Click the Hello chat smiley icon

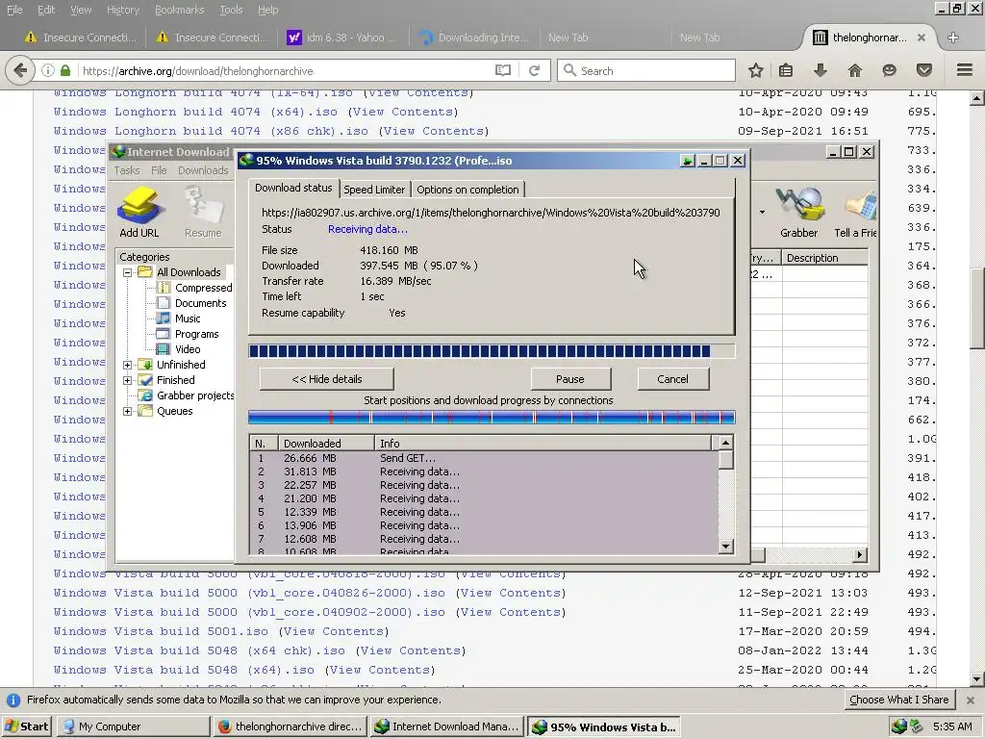pos(889,70)
